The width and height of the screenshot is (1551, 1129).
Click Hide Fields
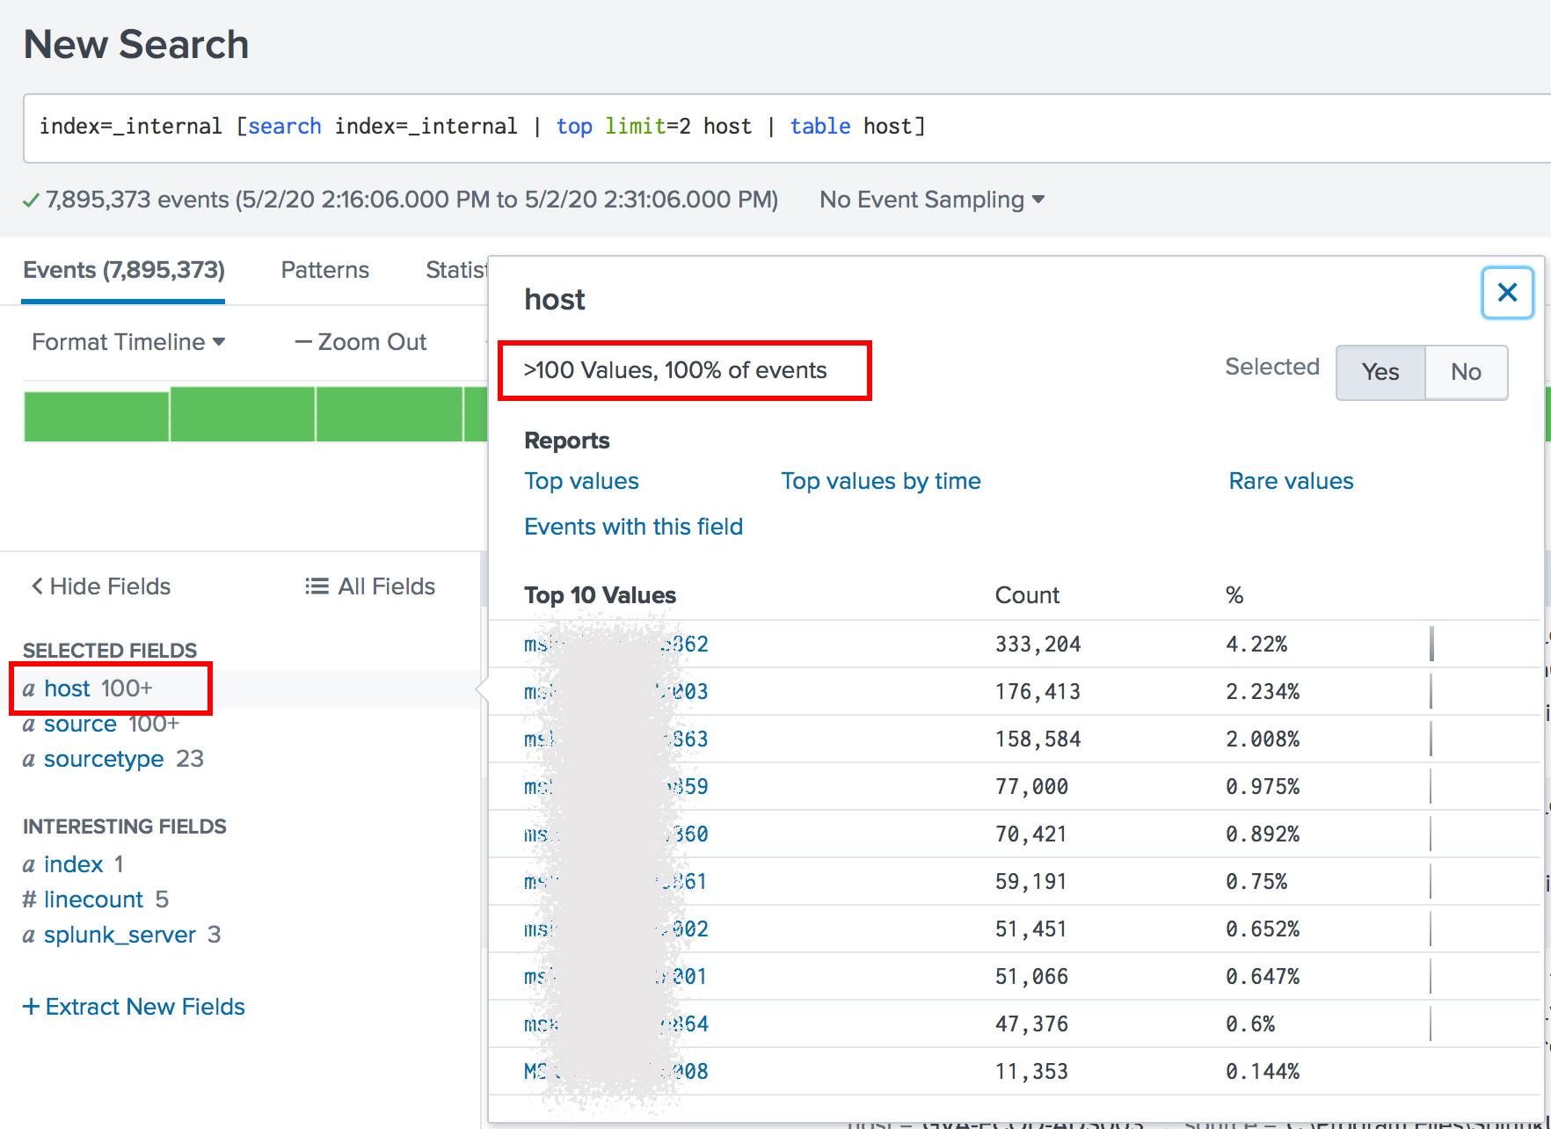pos(101,586)
